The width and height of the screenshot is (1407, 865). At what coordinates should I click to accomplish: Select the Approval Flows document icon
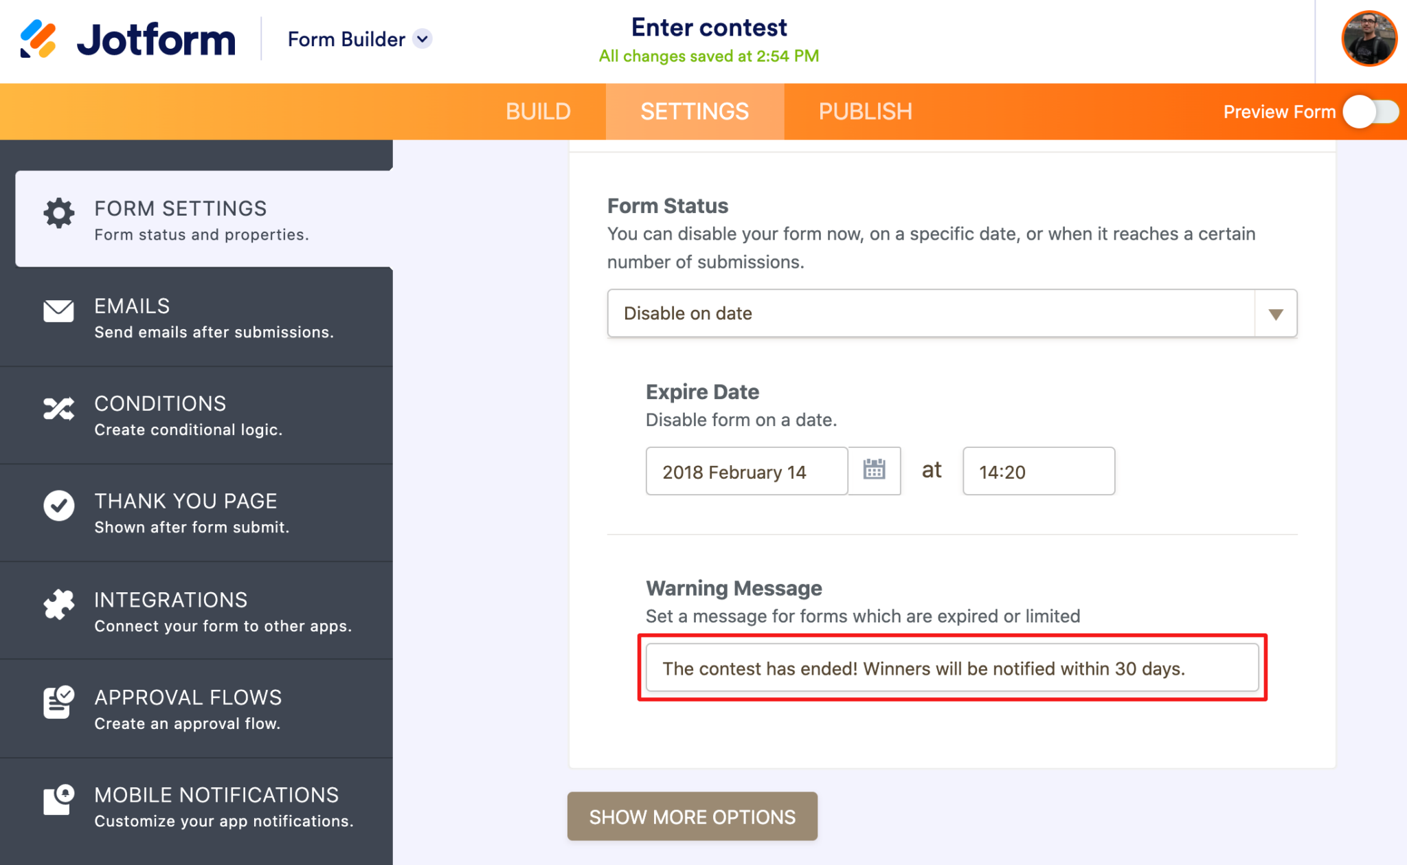pos(58,702)
